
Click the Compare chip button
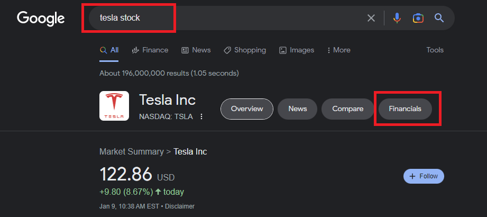[x=347, y=109]
